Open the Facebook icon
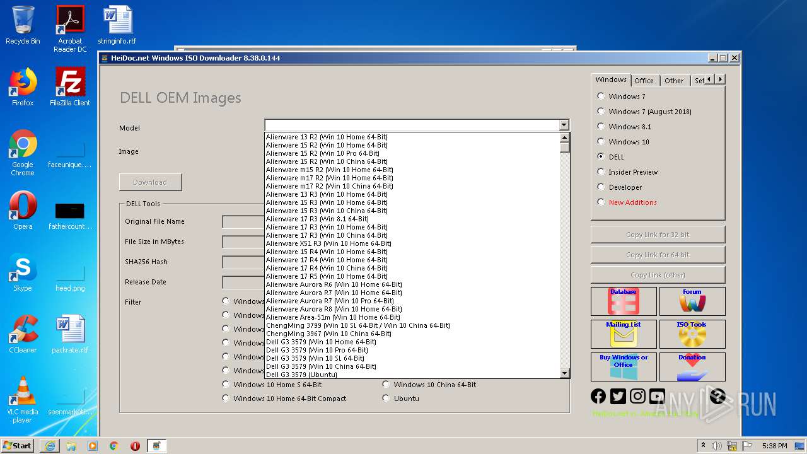The width and height of the screenshot is (807, 454). tap(598, 396)
